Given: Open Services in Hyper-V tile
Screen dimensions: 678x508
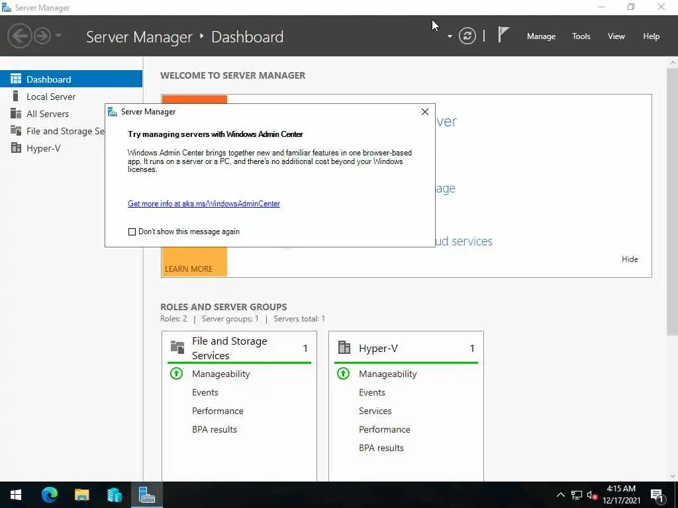Looking at the screenshot, I should [x=375, y=411].
